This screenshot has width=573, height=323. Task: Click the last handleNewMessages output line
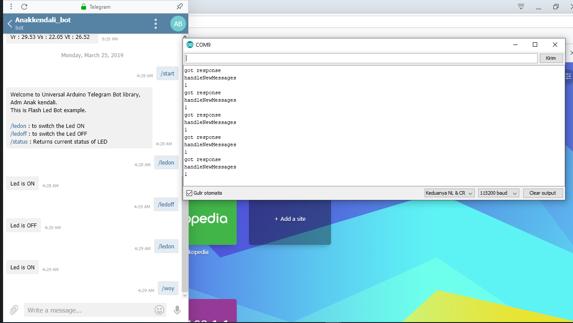click(x=210, y=167)
